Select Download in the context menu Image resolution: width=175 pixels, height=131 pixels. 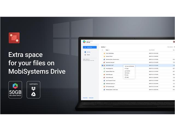(x=129, y=71)
